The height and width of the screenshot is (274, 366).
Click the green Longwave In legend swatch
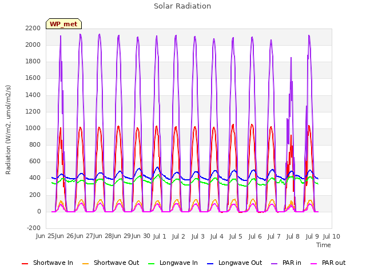pos(152,264)
